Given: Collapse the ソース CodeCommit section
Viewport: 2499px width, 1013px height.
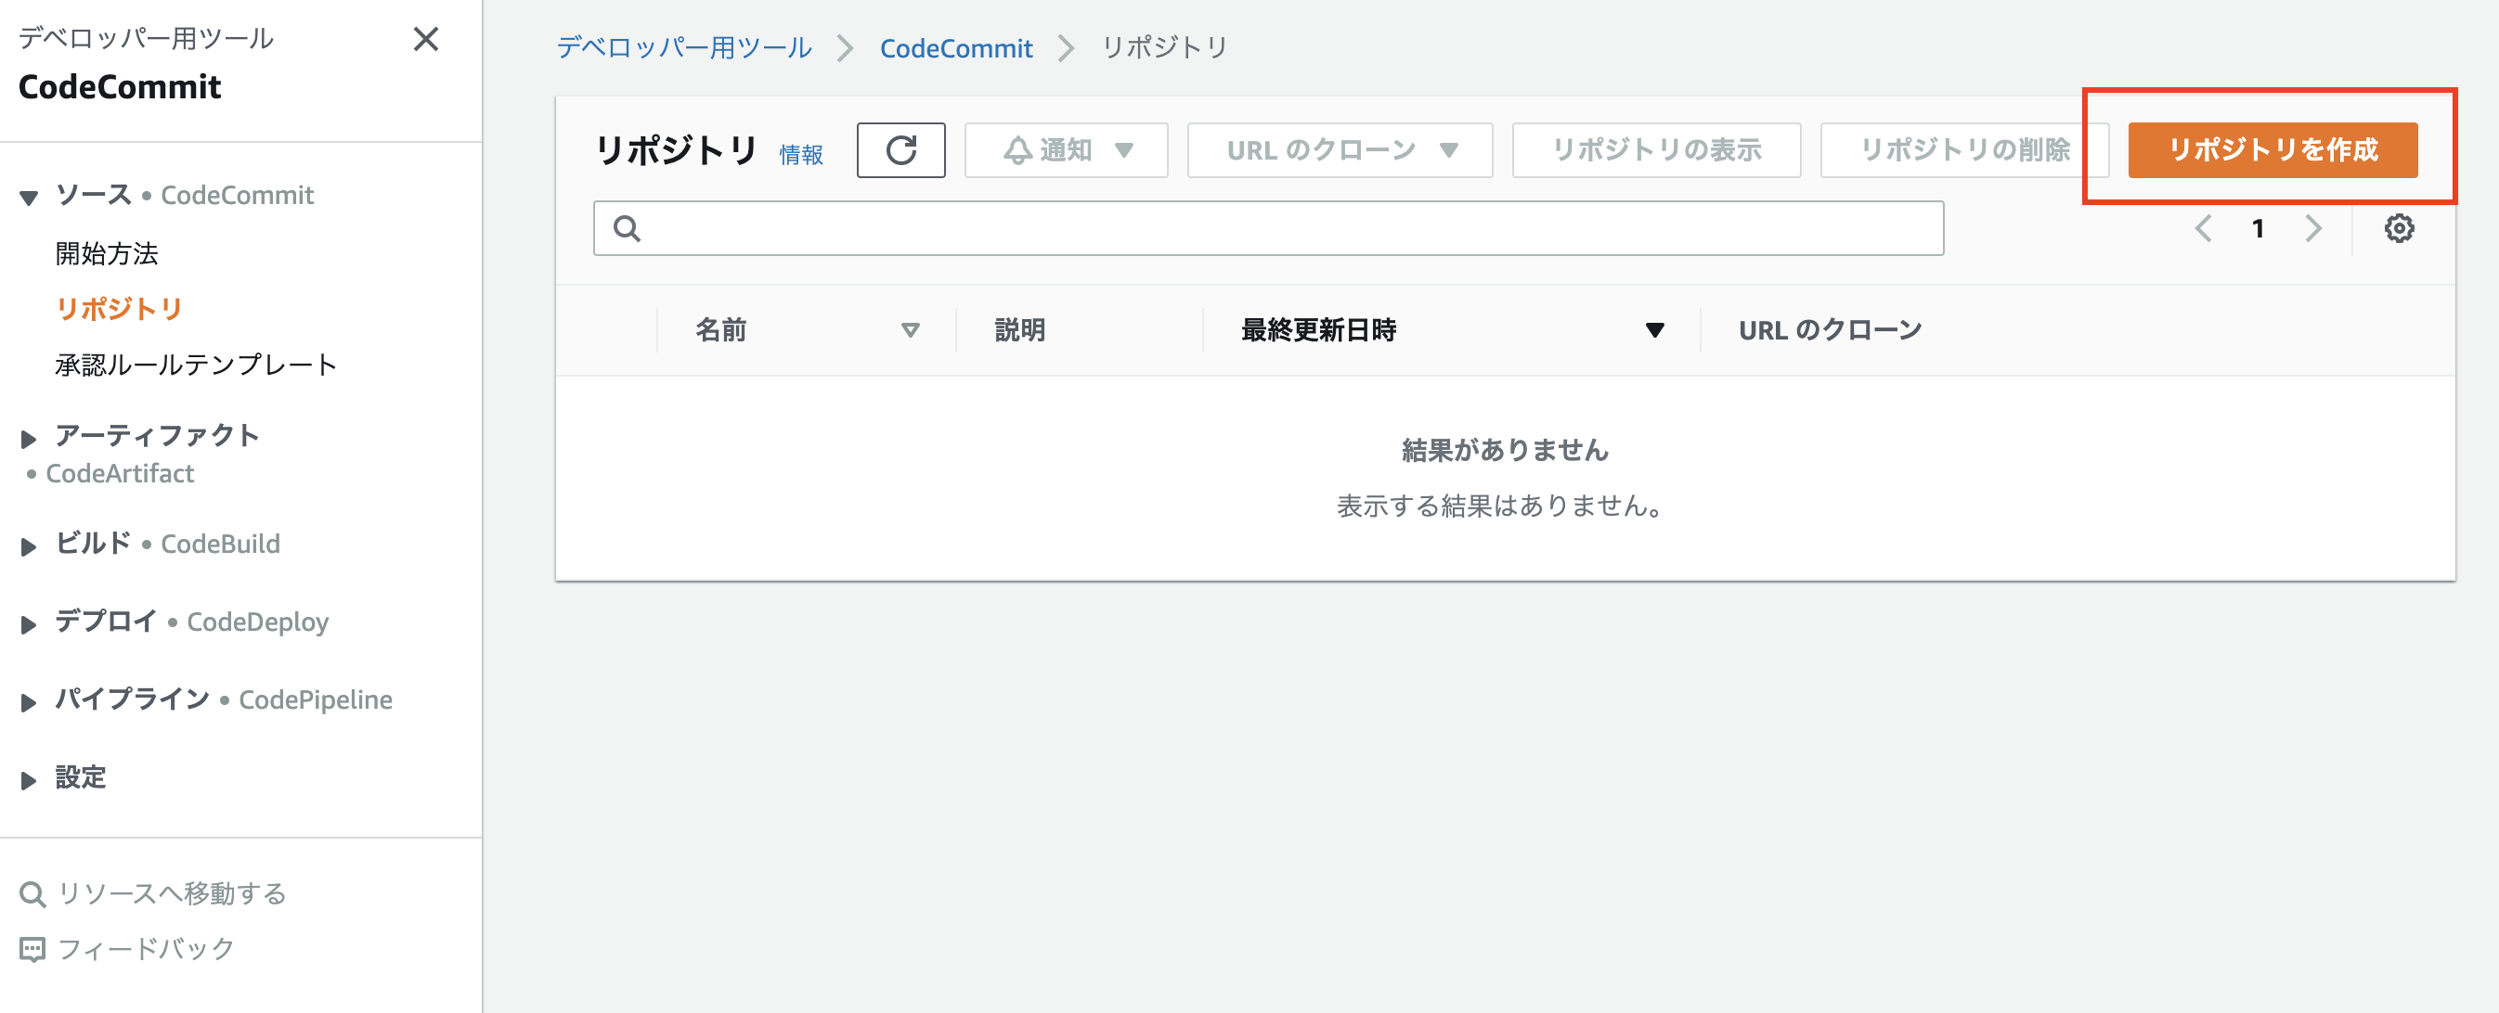Looking at the screenshot, I should coord(29,198).
